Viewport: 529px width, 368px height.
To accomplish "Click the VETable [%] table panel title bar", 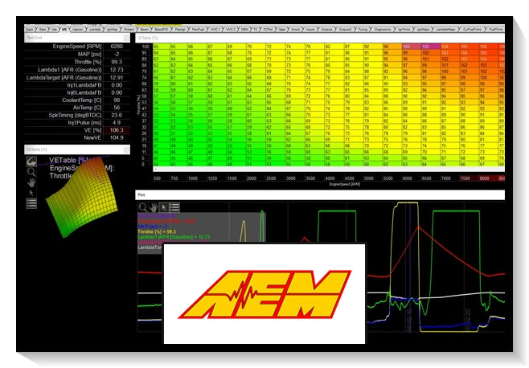I will coord(320,38).
